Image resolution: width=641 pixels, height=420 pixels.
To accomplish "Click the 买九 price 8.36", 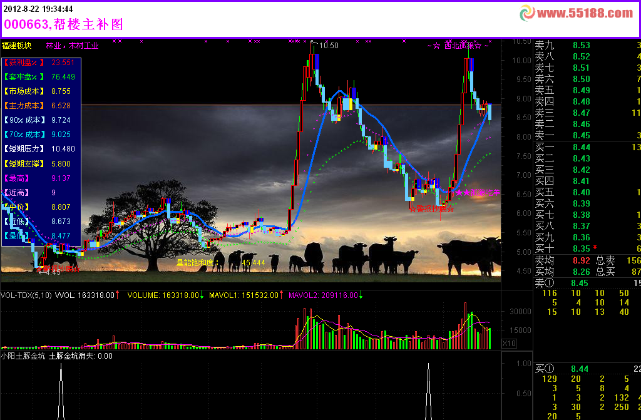I will [582, 237].
